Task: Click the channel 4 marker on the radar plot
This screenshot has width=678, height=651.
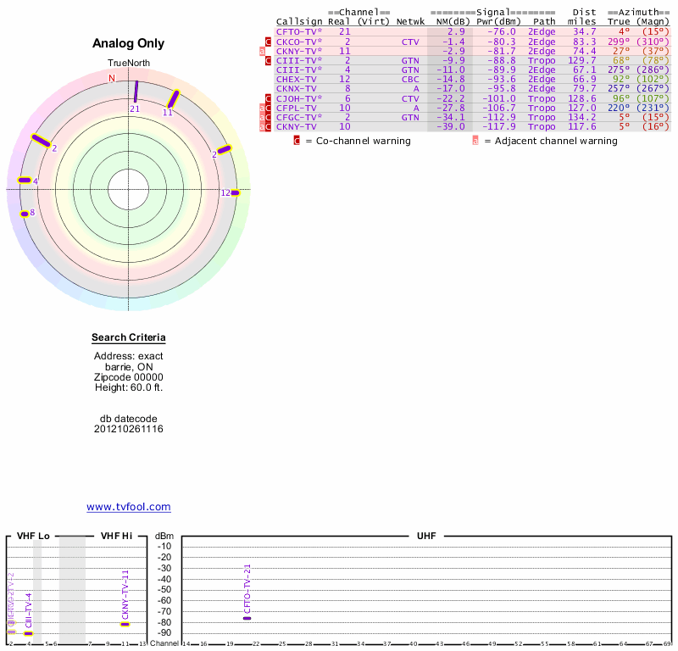Action: click(x=25, y=181)
